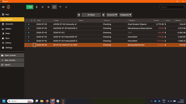Click the Currency column header
186x104 pixels.
(169, 20)
